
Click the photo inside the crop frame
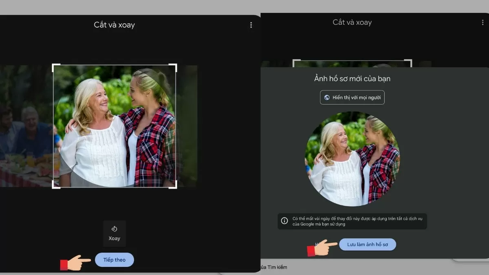tap(114, 126)
